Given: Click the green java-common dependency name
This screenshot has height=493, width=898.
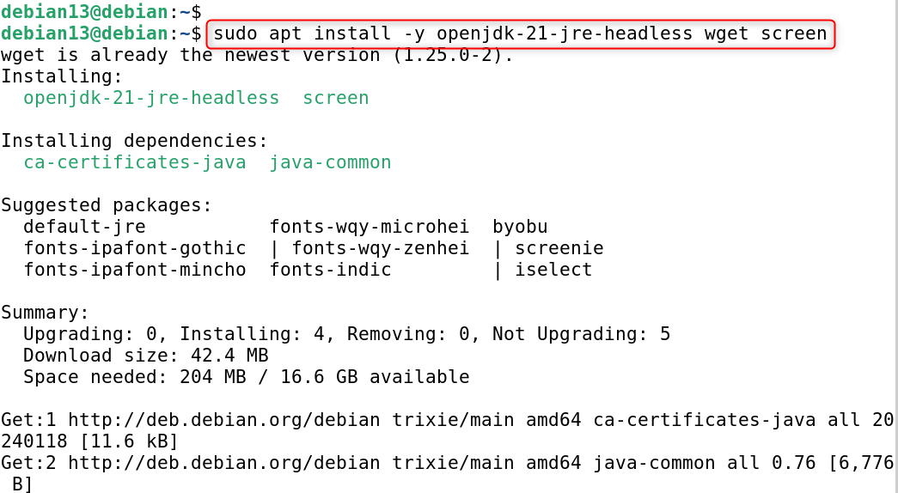Looking at the screenshot, I should 330,162.
